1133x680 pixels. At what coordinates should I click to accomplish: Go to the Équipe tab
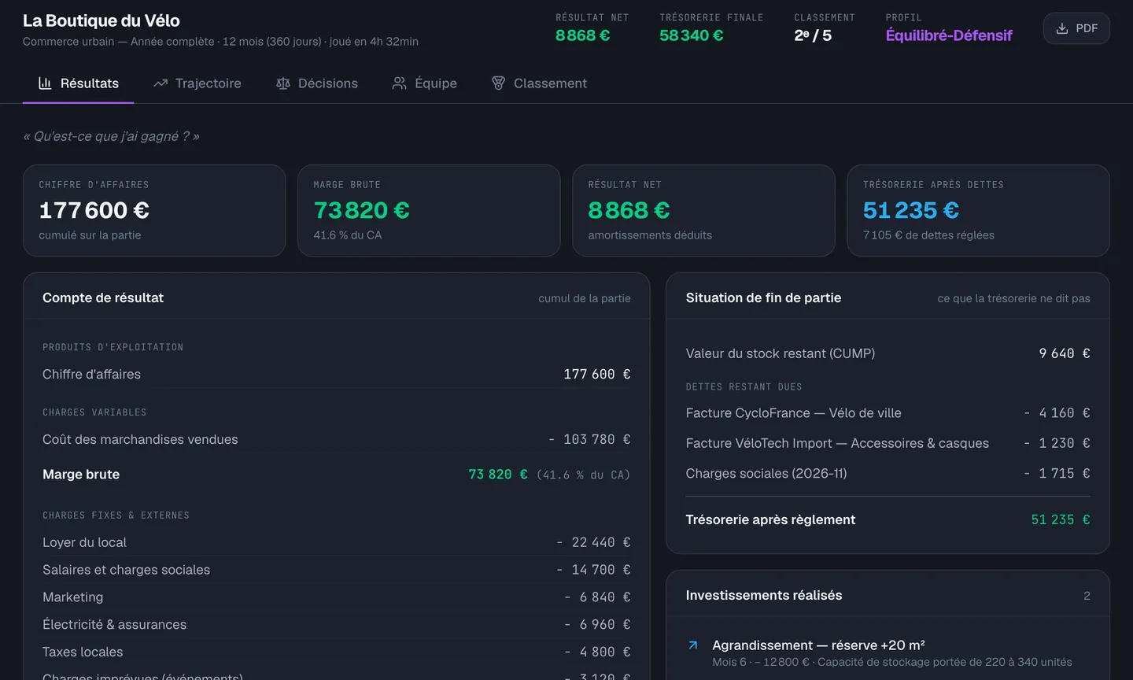click(x=425, y=83)
